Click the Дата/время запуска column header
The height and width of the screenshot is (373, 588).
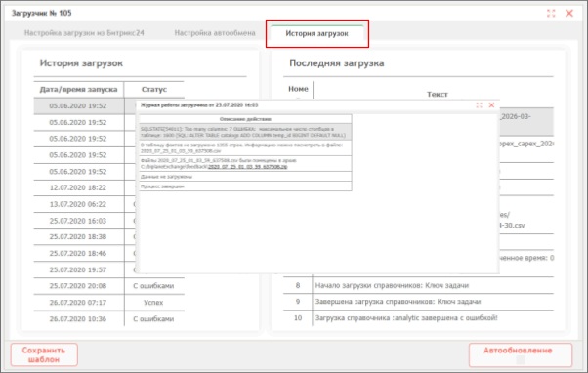pyautogui.click(x=79, y=89)
